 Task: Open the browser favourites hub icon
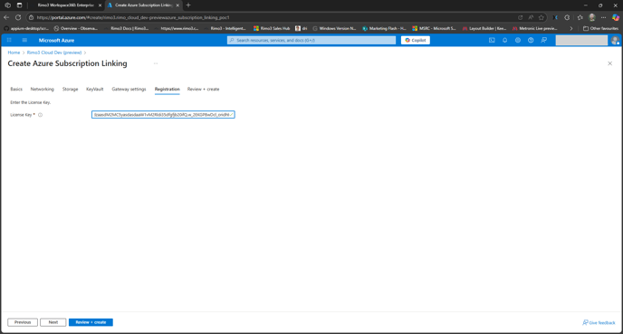tap(580, 17)
